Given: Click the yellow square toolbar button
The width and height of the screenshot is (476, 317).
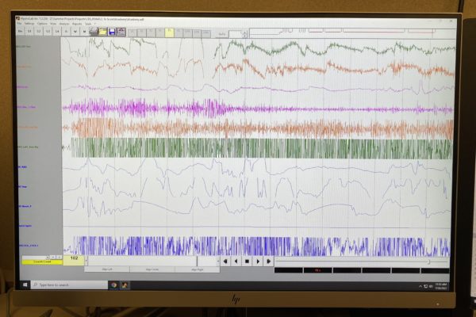Looking at the screenshot, I should coord(169,32).
